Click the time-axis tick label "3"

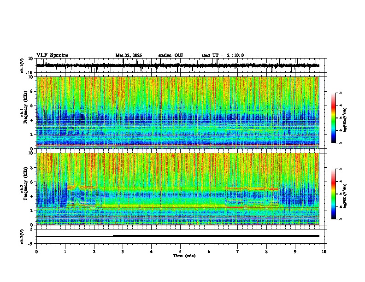[123, 251]
